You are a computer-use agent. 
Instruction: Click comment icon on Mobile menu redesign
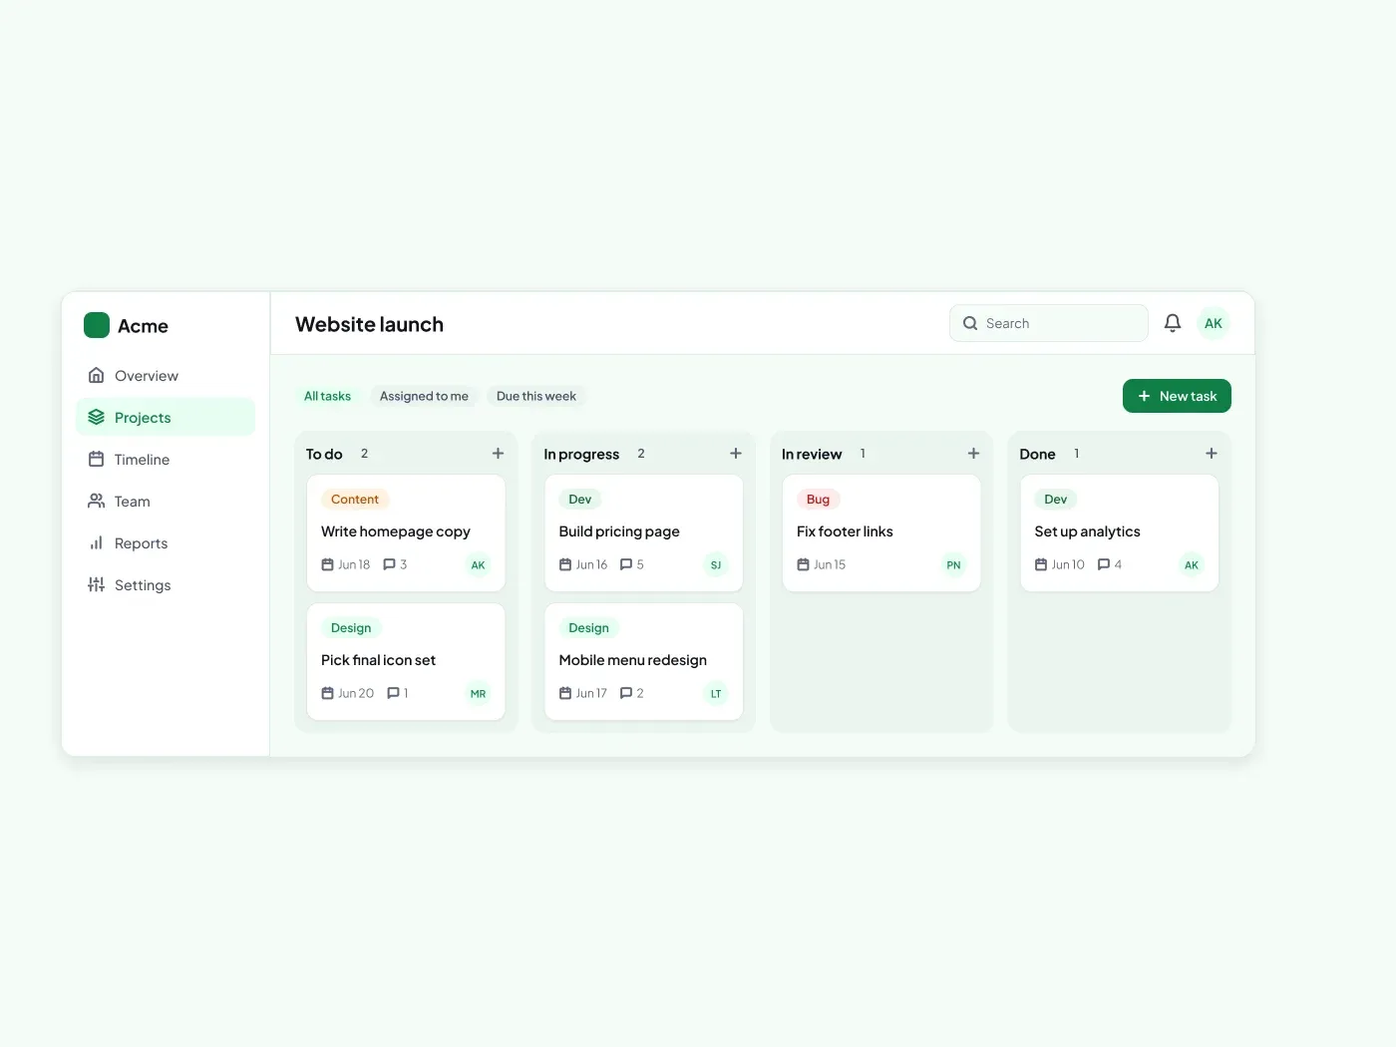pos(626,693)
